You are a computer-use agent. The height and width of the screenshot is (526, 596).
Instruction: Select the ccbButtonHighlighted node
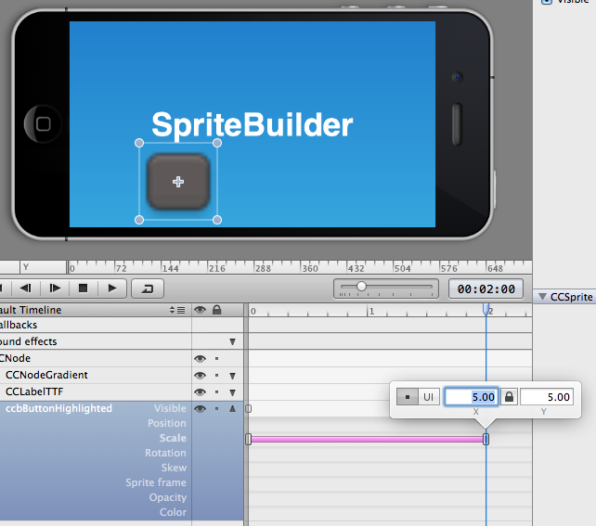[x=58, y=408]
